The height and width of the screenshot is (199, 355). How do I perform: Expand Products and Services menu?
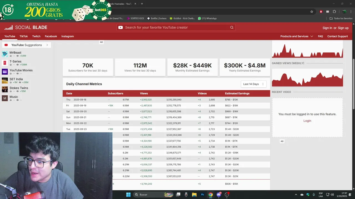(x=296, y=36)
